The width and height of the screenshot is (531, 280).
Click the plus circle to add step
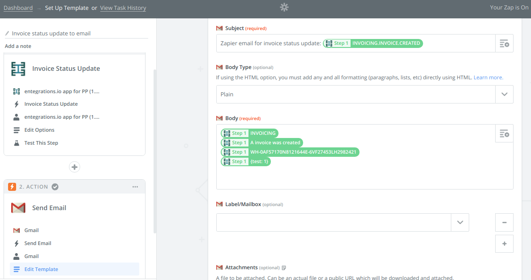coord(74,167)
